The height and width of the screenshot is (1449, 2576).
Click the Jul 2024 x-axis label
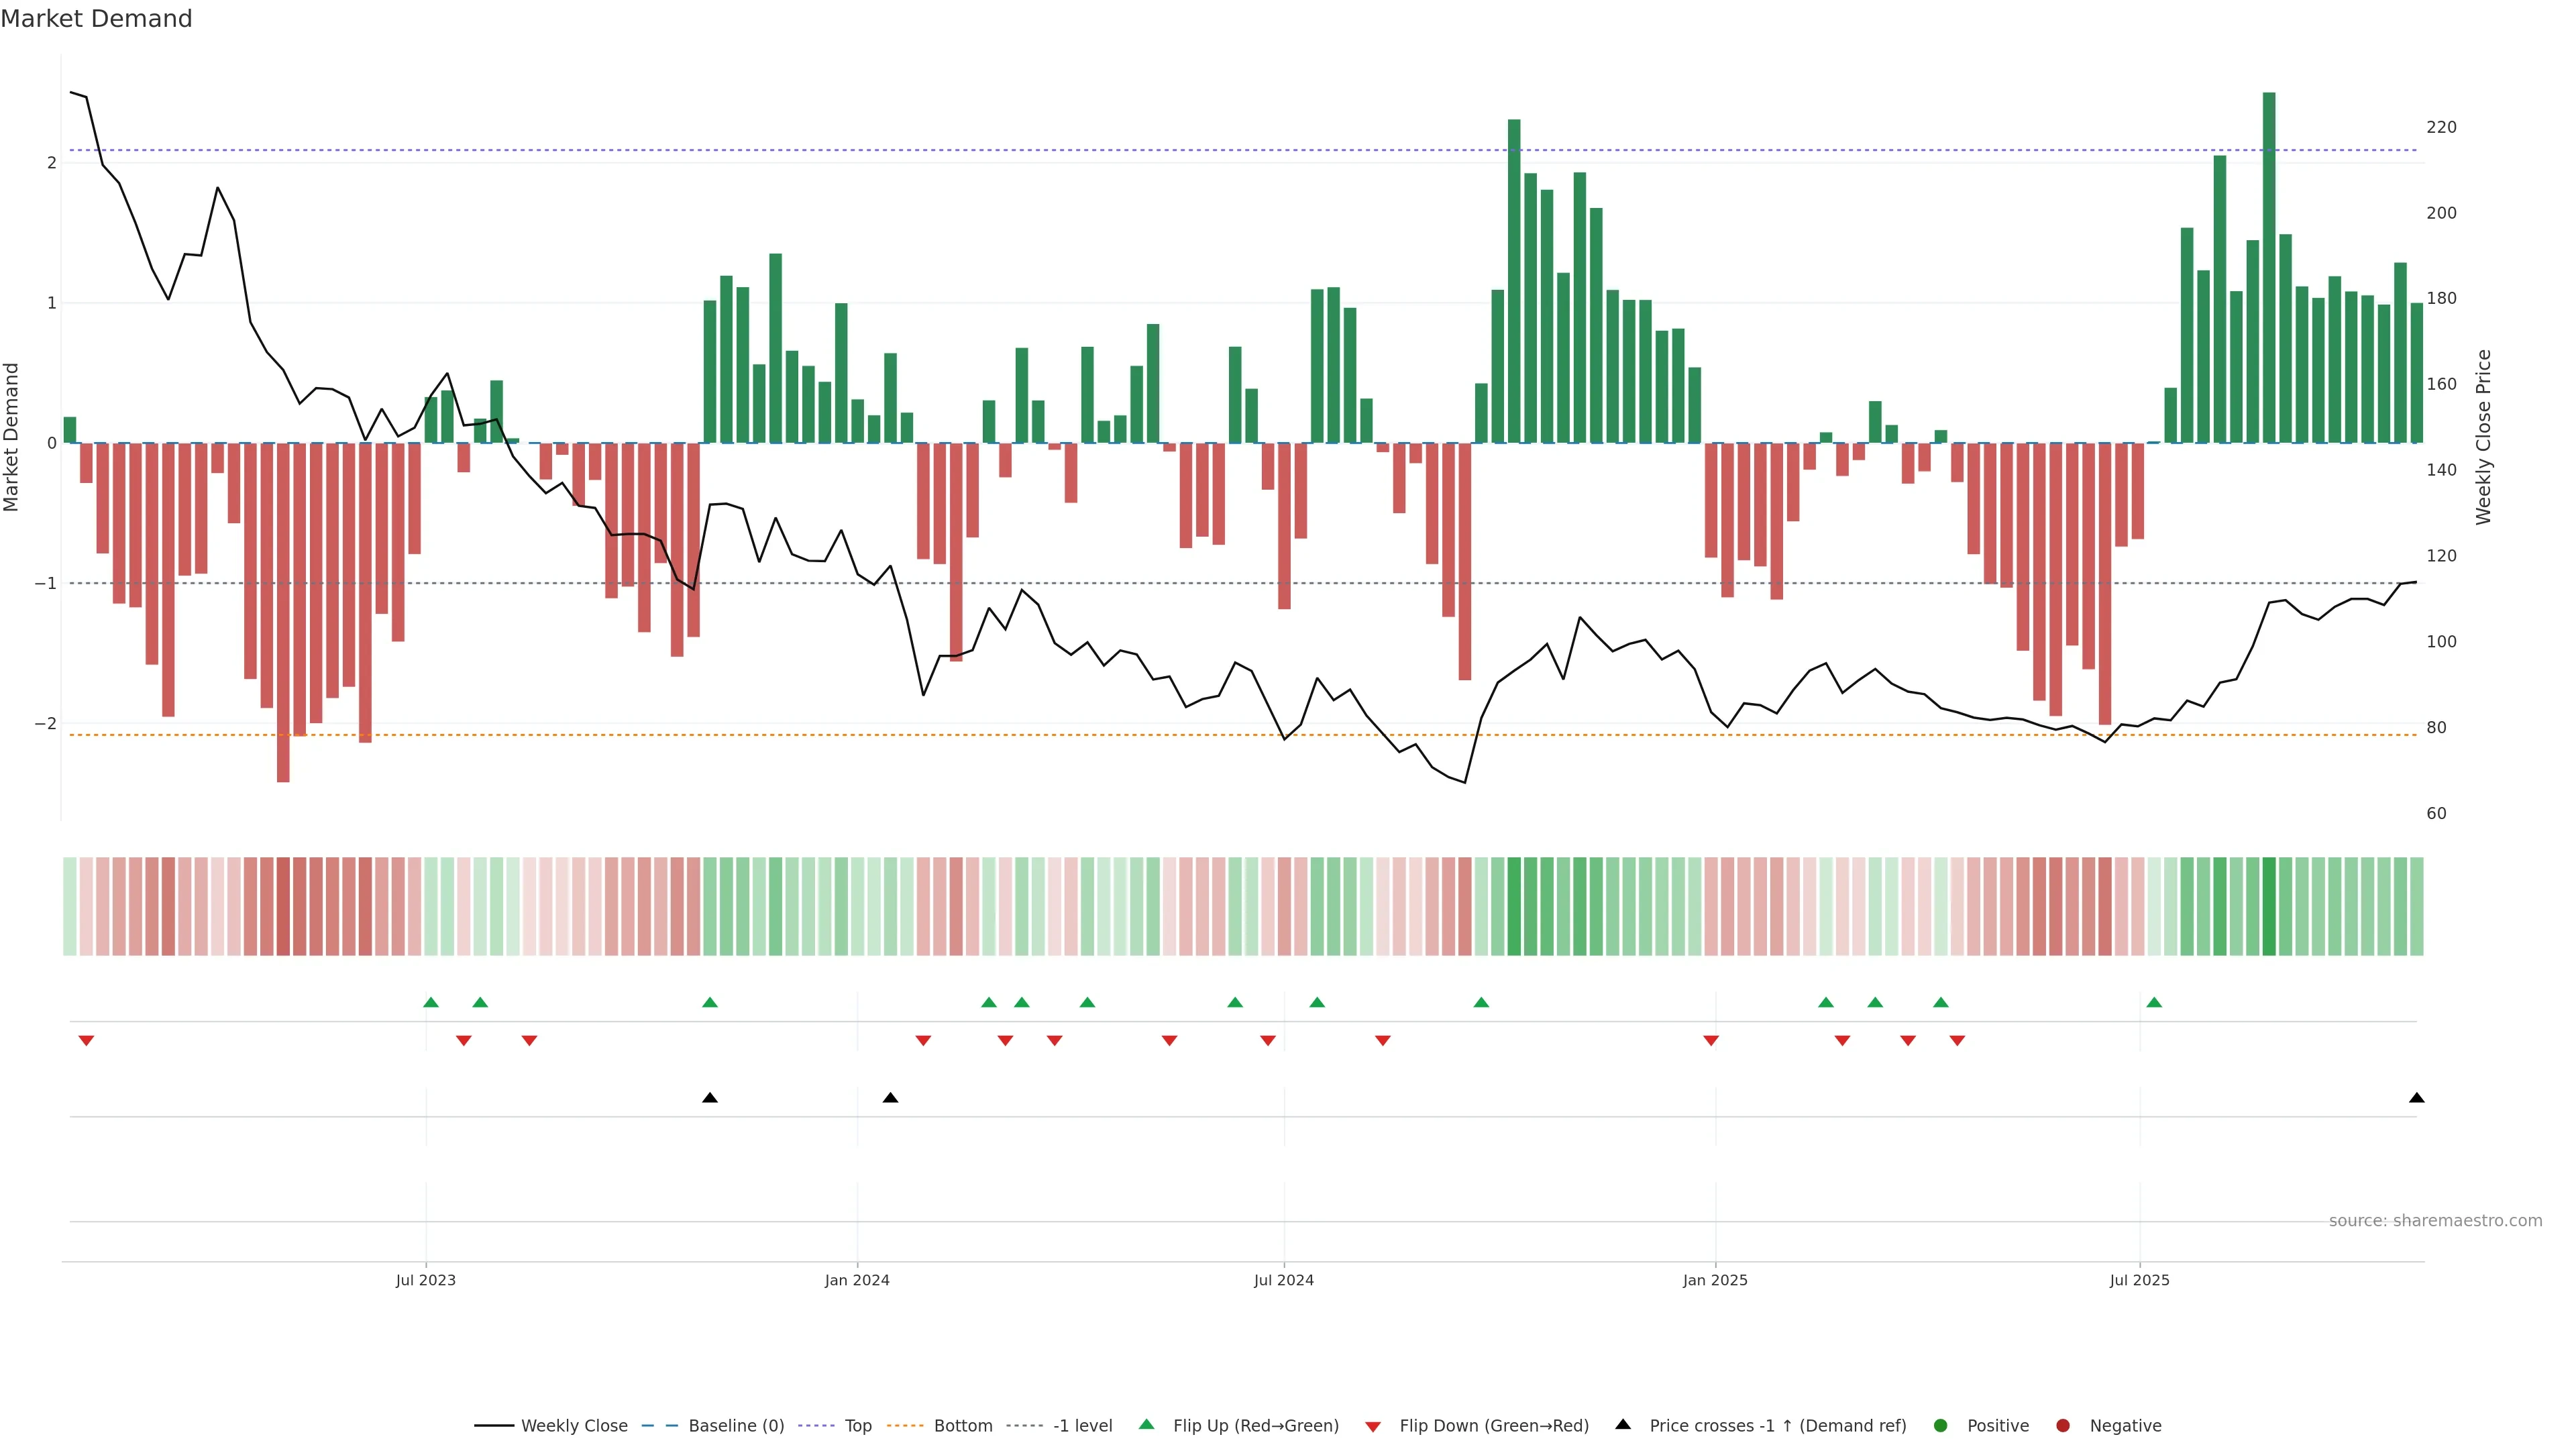click(x=1283, y=1280)
